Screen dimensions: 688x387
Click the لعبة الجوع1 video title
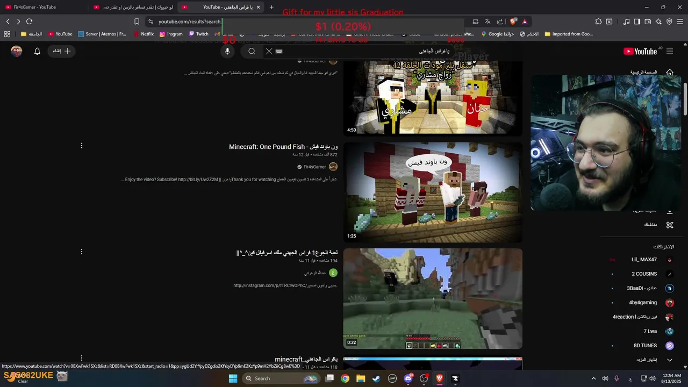pyautogui.click(x=287, y=253)
